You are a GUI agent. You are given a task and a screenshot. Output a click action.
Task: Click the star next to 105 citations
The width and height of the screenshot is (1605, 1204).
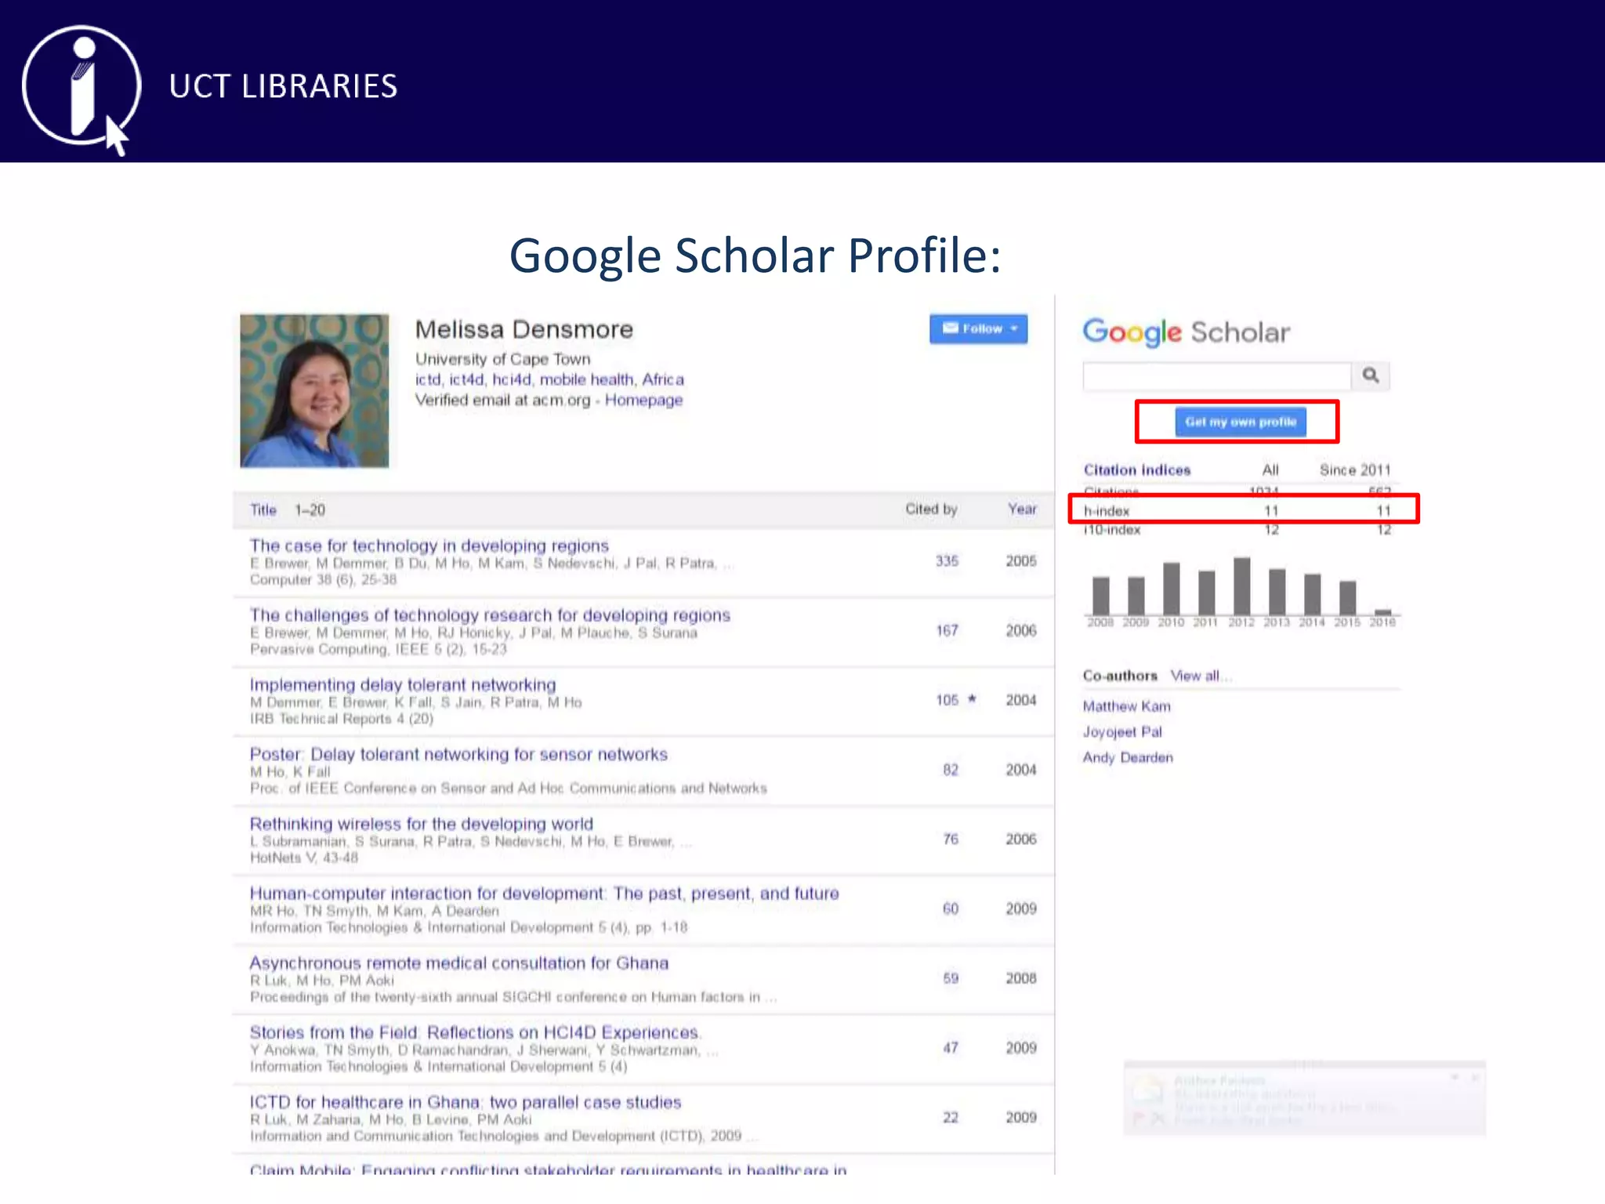click(972, 698)
